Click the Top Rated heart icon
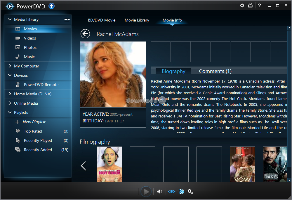This screenshot has height=200, width=292. pyautogui.click(x=18, y=131)
